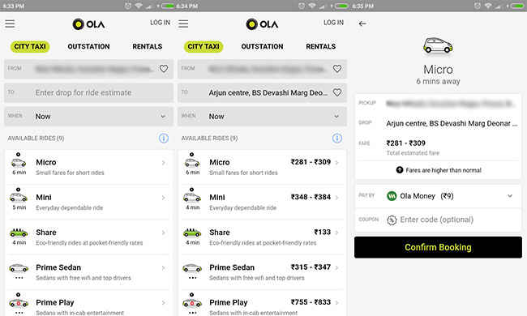Tap info icon beside Available Rides, first screen

coord(164,138)
